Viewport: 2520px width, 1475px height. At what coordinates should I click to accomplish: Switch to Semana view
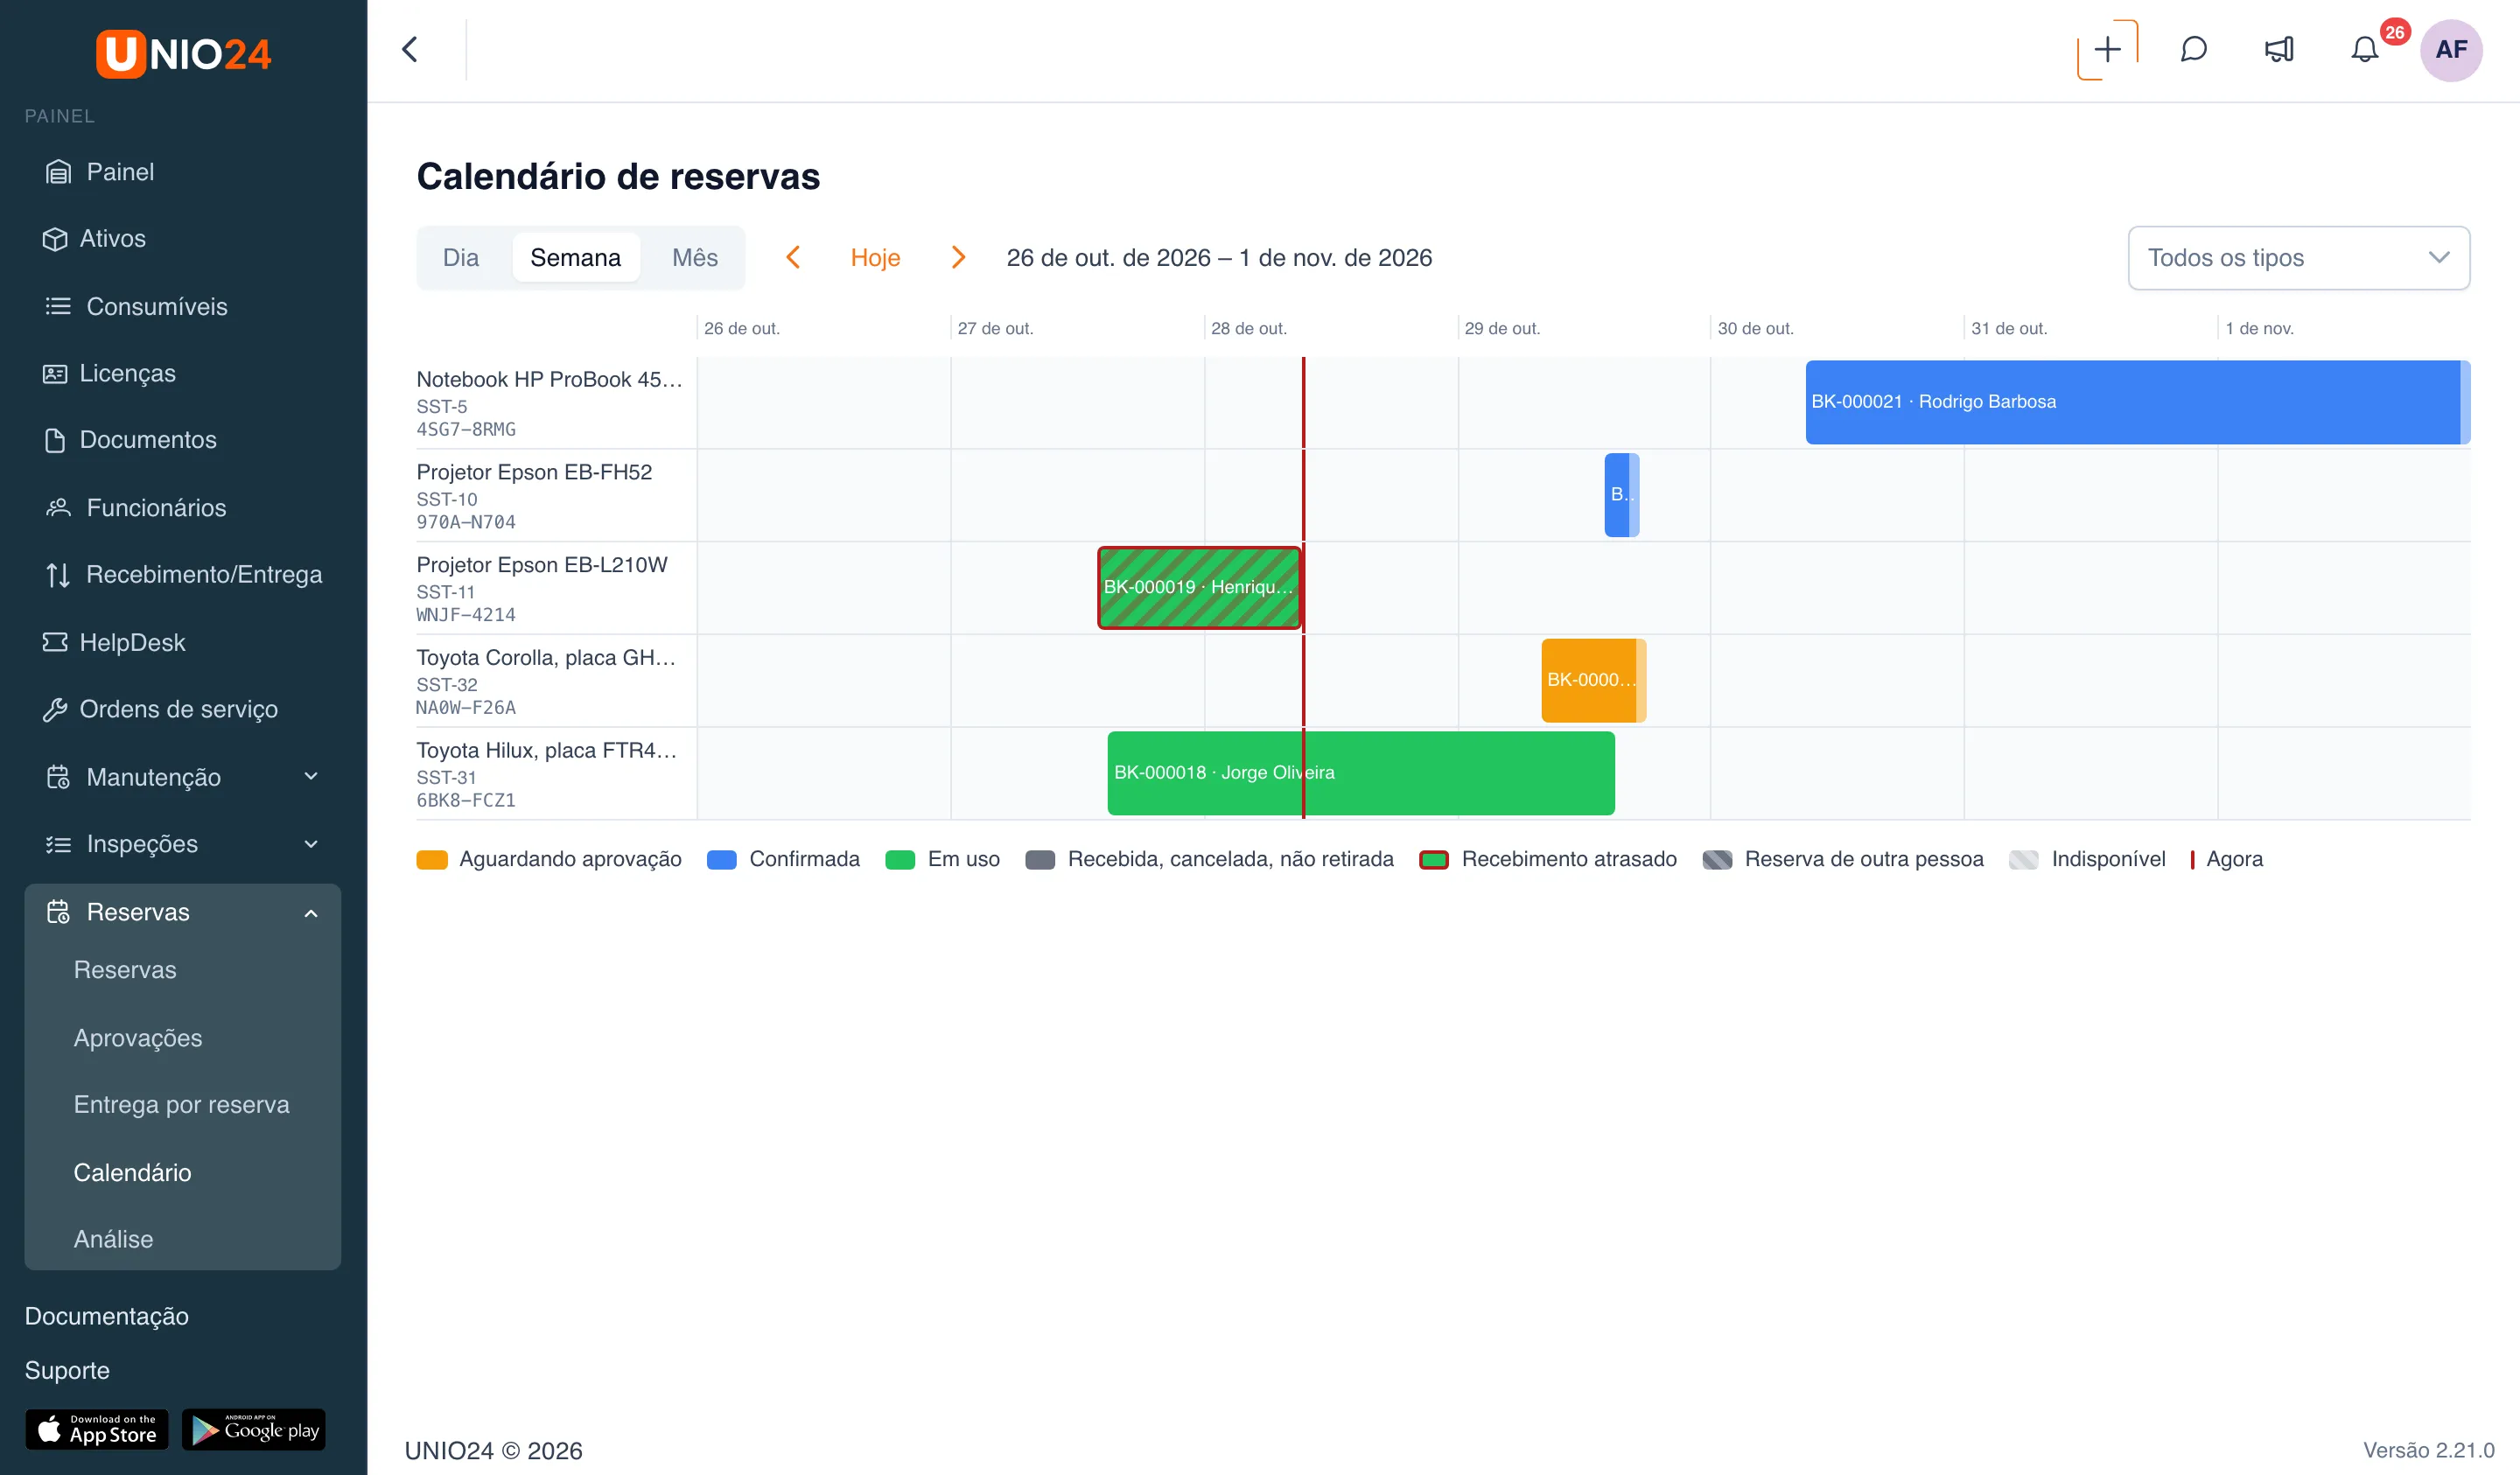click(x=575, y=258)
